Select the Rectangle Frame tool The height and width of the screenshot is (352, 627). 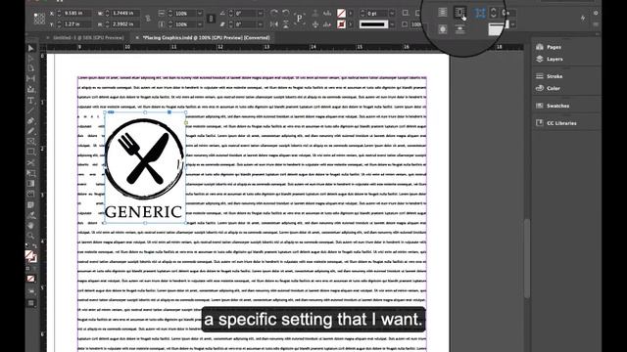coord(30,142)
